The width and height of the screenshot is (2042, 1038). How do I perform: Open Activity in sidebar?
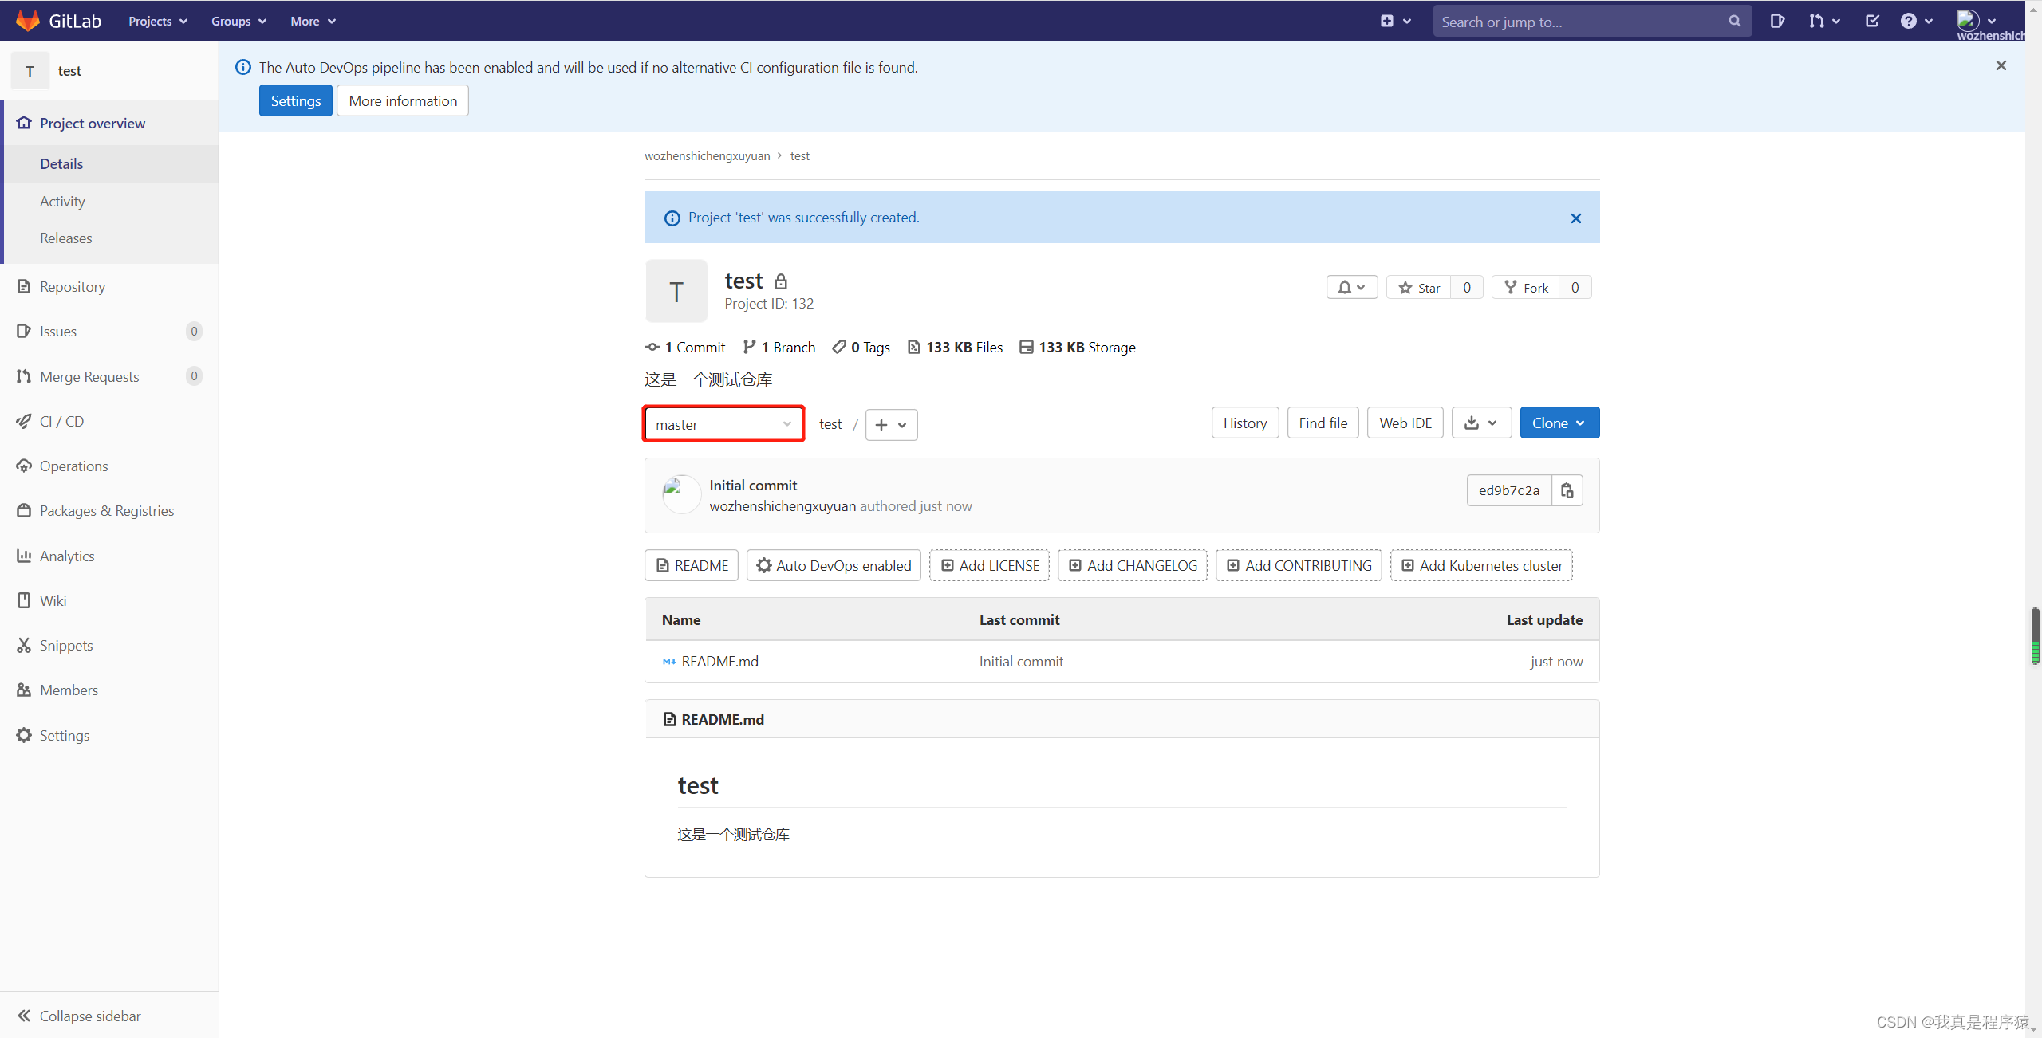point(110,201)
